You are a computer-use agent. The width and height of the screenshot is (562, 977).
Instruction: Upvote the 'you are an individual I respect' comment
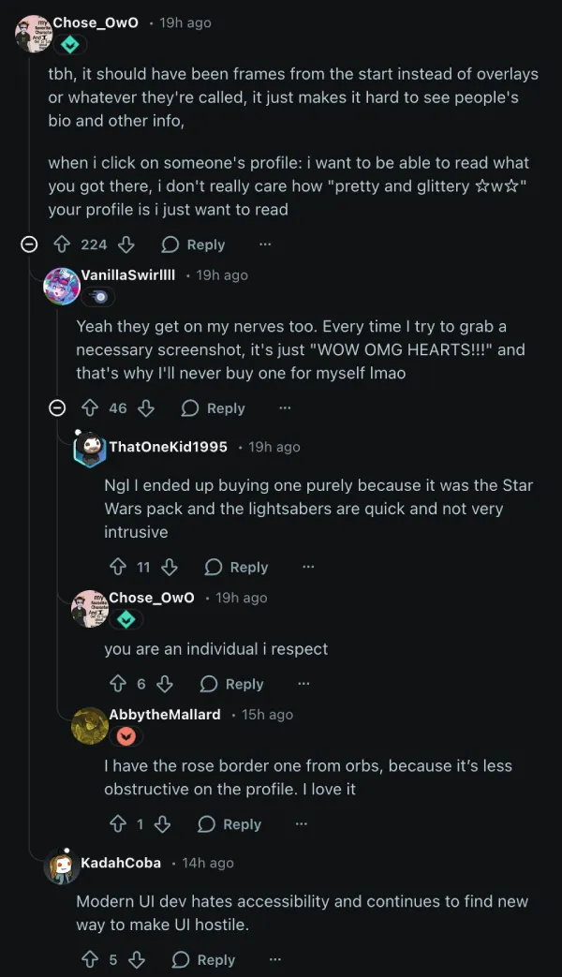point(118,684)
